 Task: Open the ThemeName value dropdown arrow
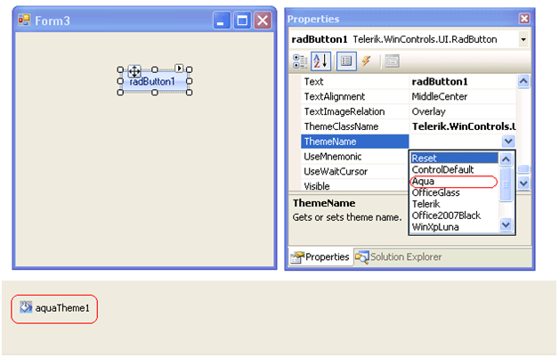pos(508,142)
